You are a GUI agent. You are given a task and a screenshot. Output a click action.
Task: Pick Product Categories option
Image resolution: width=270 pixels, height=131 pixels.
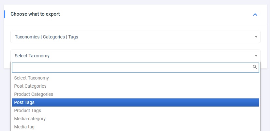tap(34, 95)
